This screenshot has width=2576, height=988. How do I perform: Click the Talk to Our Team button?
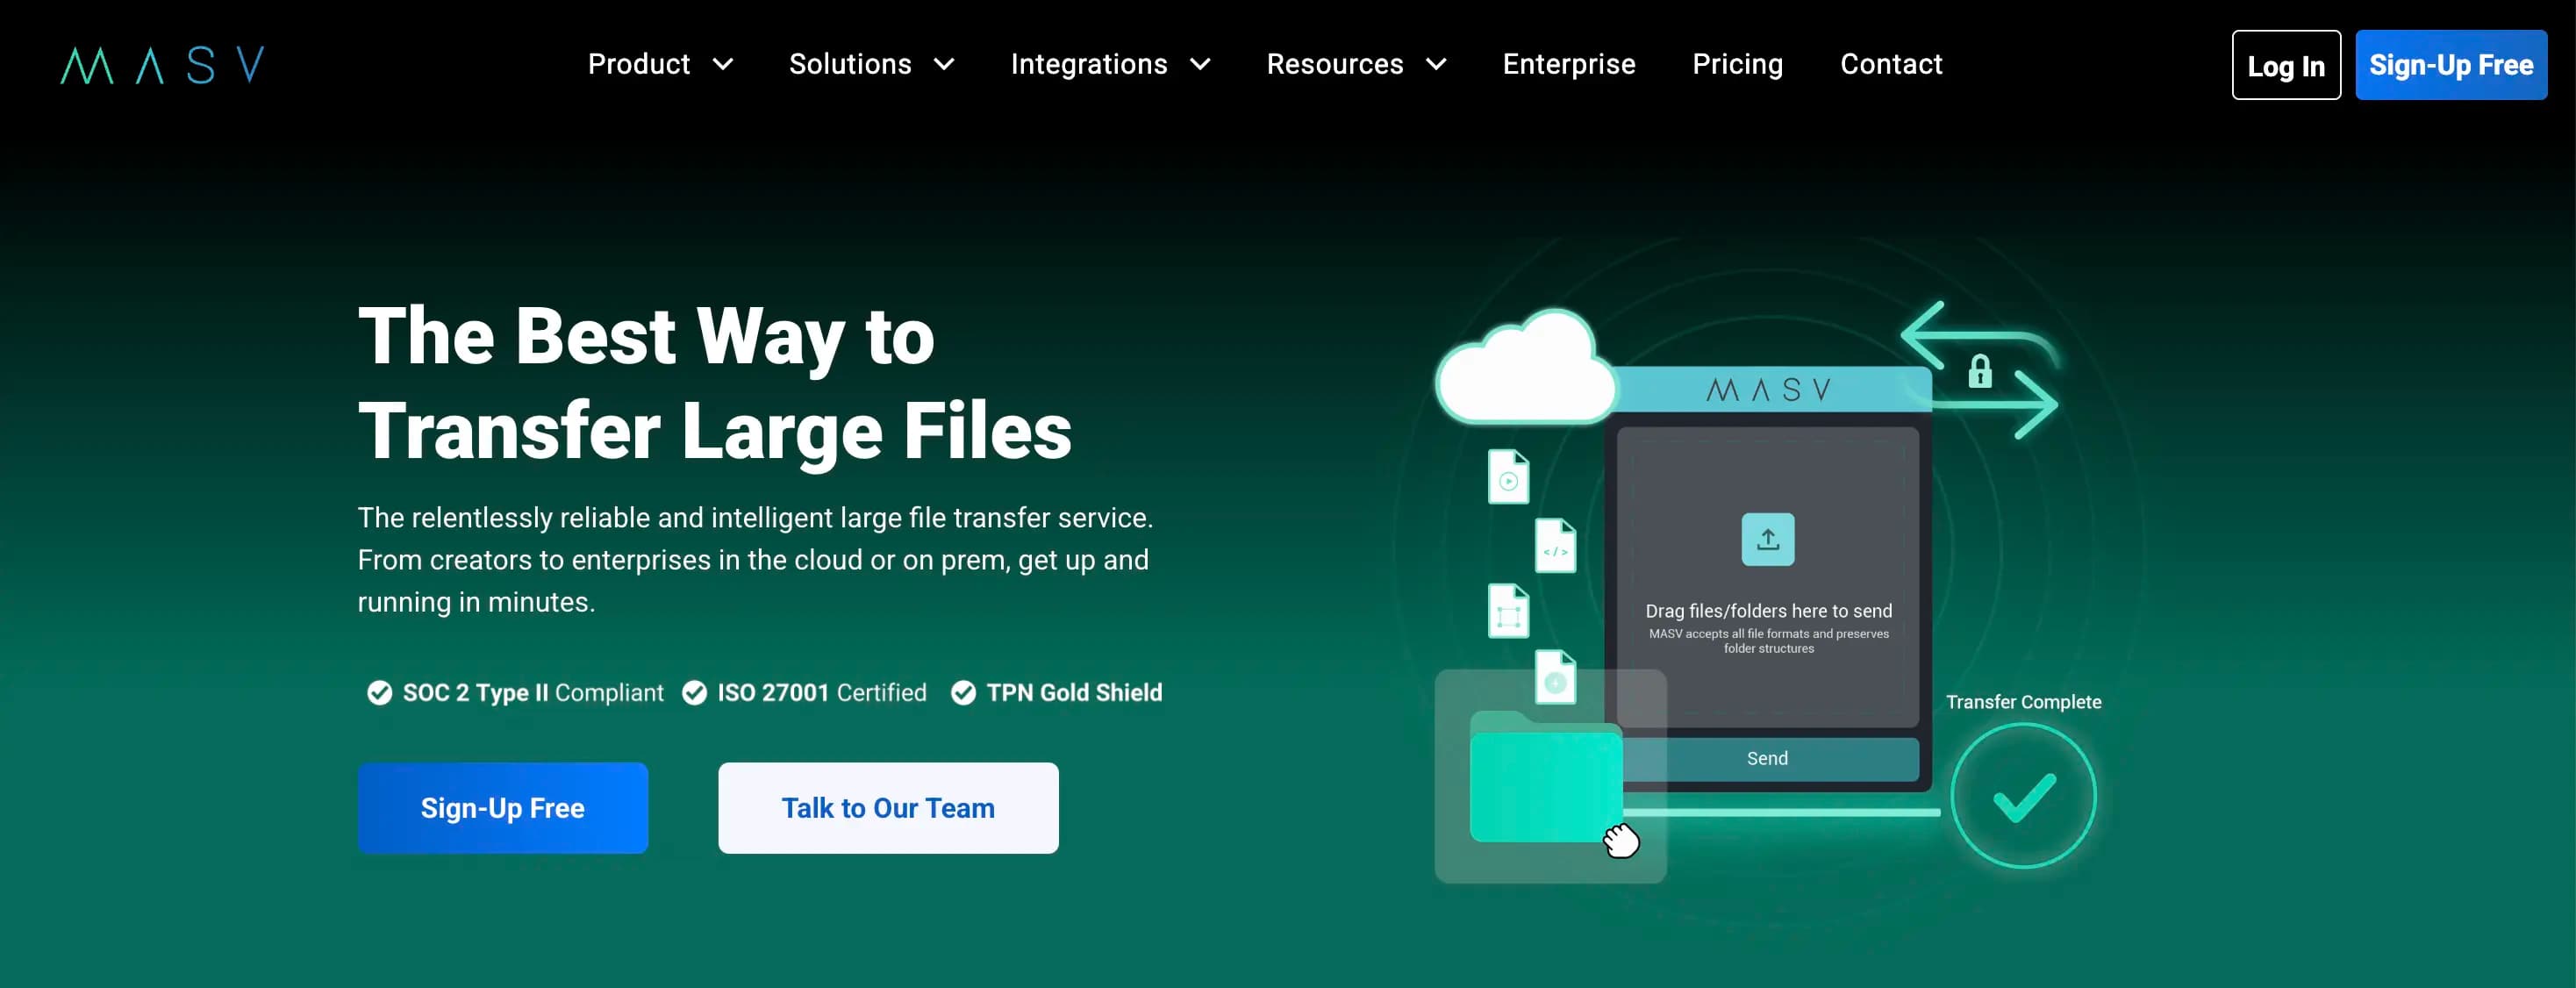[888, 808]
